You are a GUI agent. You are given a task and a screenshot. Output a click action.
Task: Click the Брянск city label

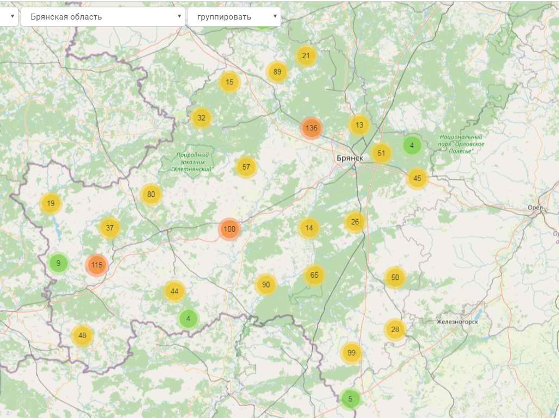(349, 158)
